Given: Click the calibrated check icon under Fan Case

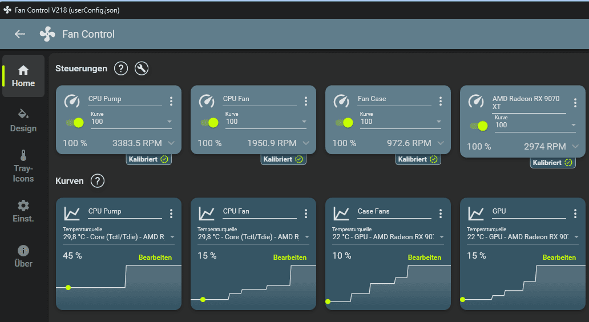Looking at the screenshot, I should click(x=434, y=159).
